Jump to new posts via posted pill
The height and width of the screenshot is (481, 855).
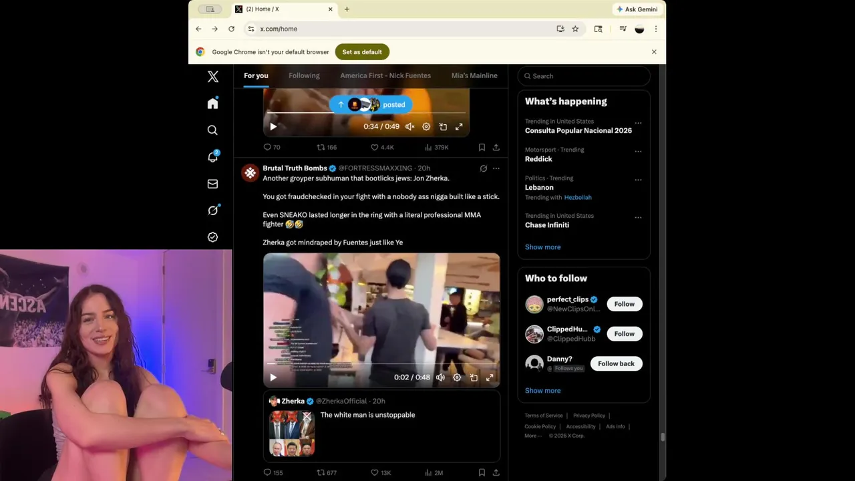(x=372, y=104)
